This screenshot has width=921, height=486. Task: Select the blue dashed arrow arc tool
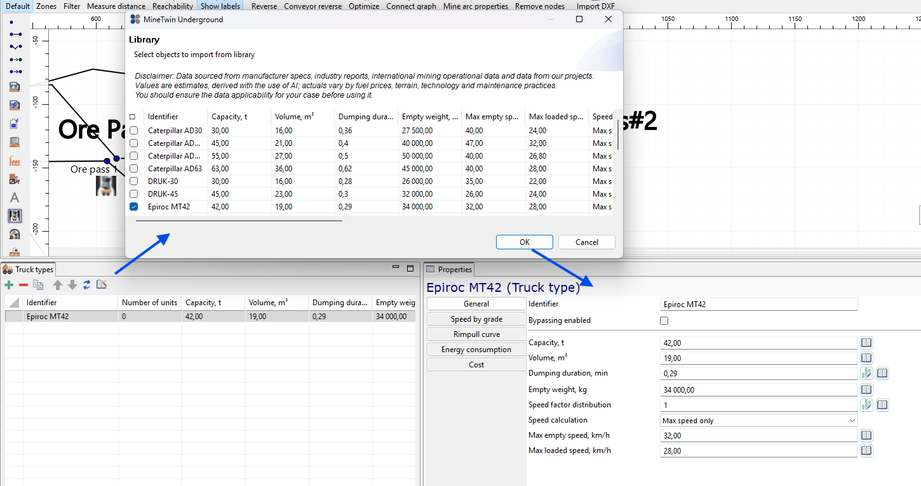pyautogui.click(x=15, y=72)
